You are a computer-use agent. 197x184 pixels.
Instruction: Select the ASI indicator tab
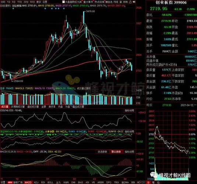pyautogui.click(x=87, y=182)
